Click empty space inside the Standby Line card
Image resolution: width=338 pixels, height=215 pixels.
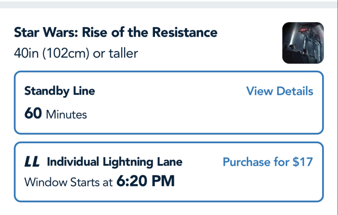[x=193, y=115]
